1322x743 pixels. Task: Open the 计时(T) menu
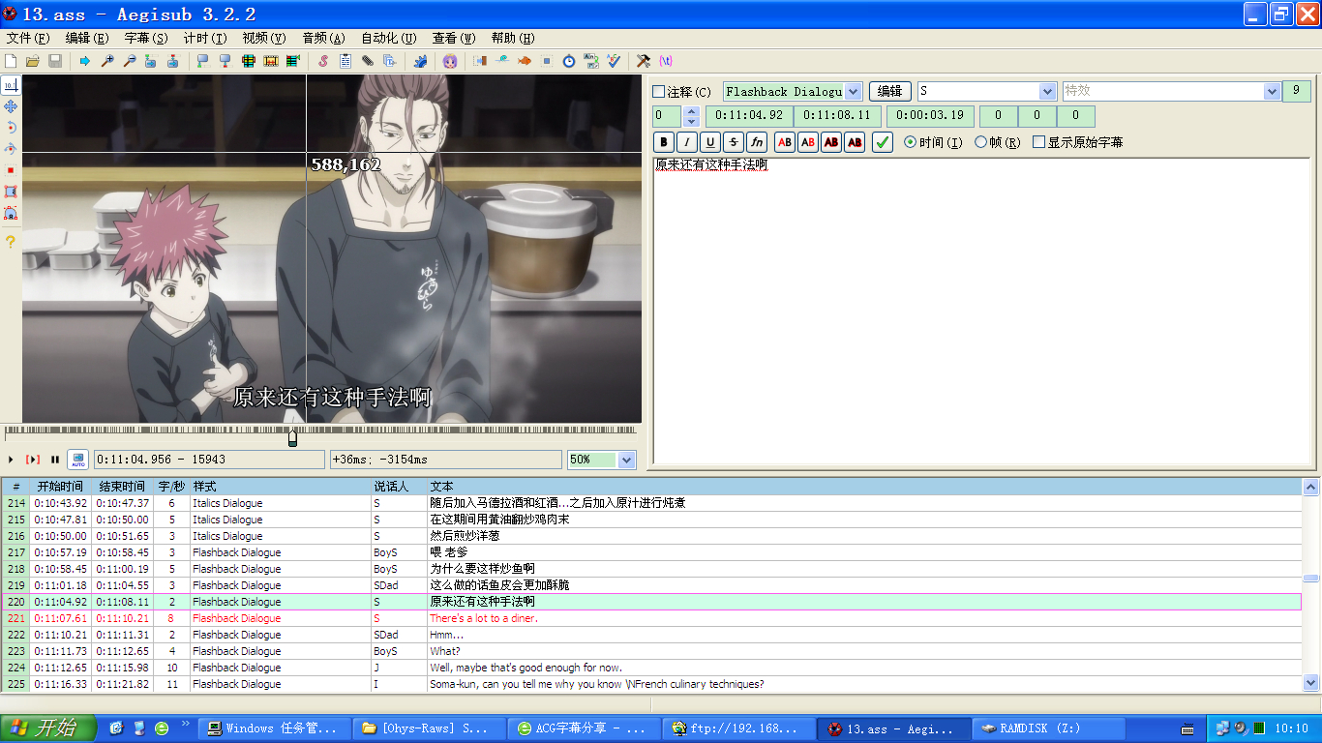tap(205, 39)
